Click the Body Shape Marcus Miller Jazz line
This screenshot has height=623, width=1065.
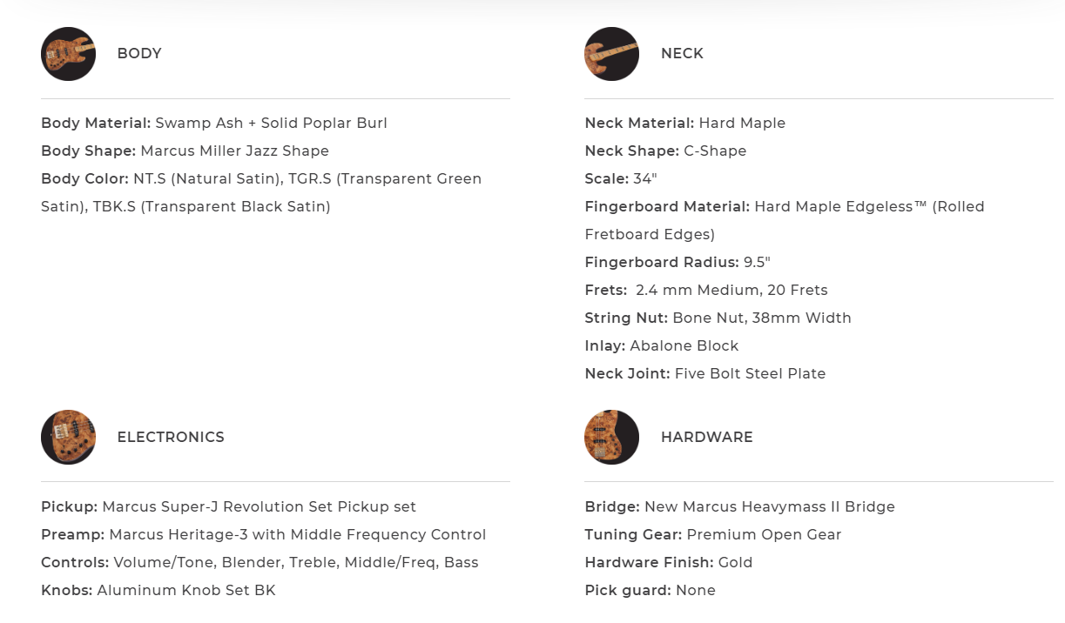pos(185,151)
